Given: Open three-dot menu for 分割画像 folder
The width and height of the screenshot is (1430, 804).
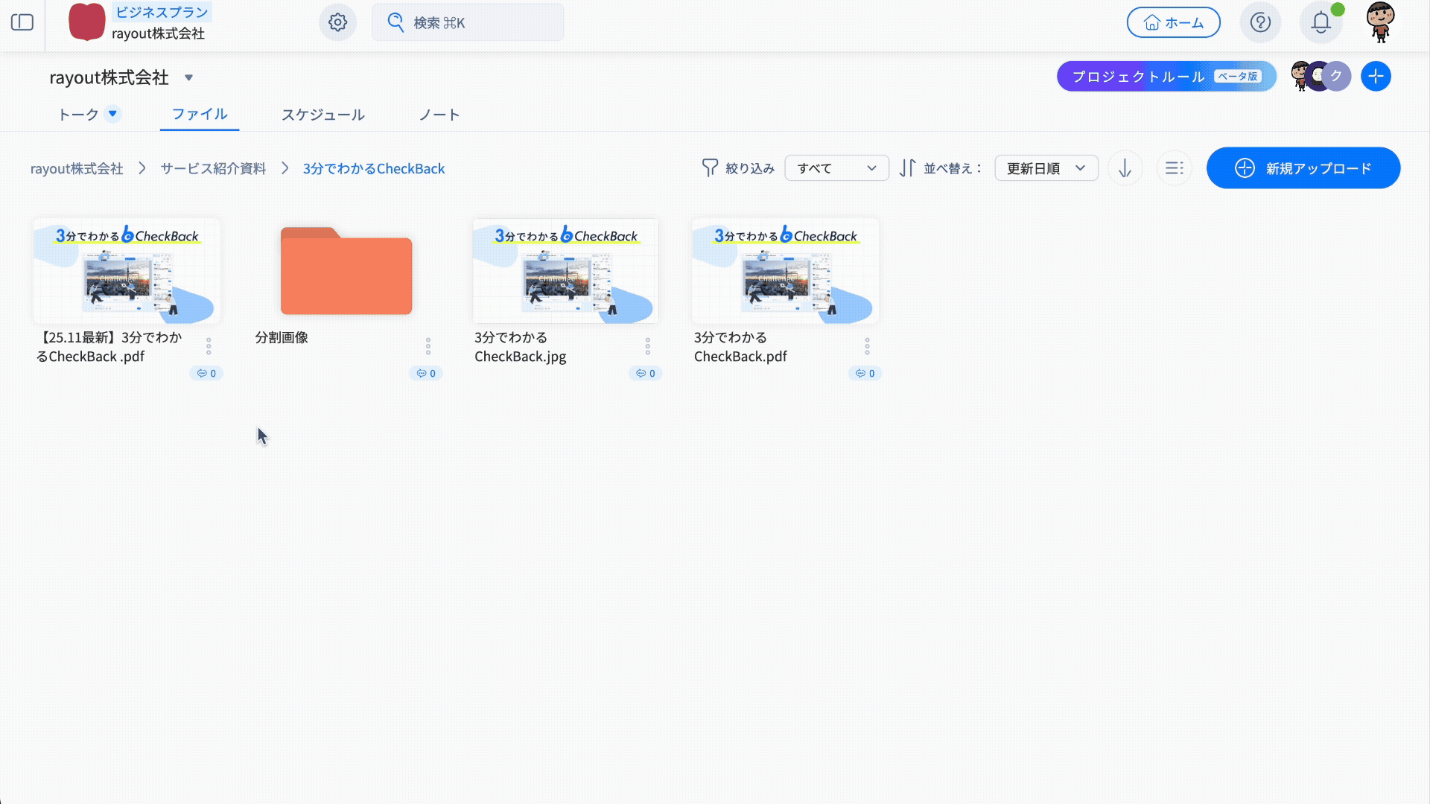Looking at the screenshot, I should [428, 346].
